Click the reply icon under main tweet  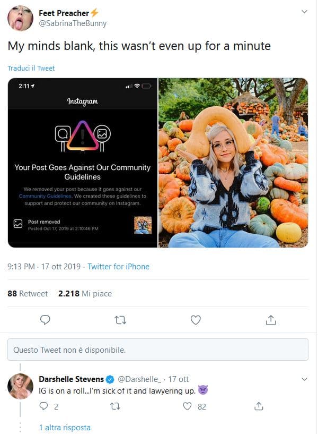pos(46,320)
